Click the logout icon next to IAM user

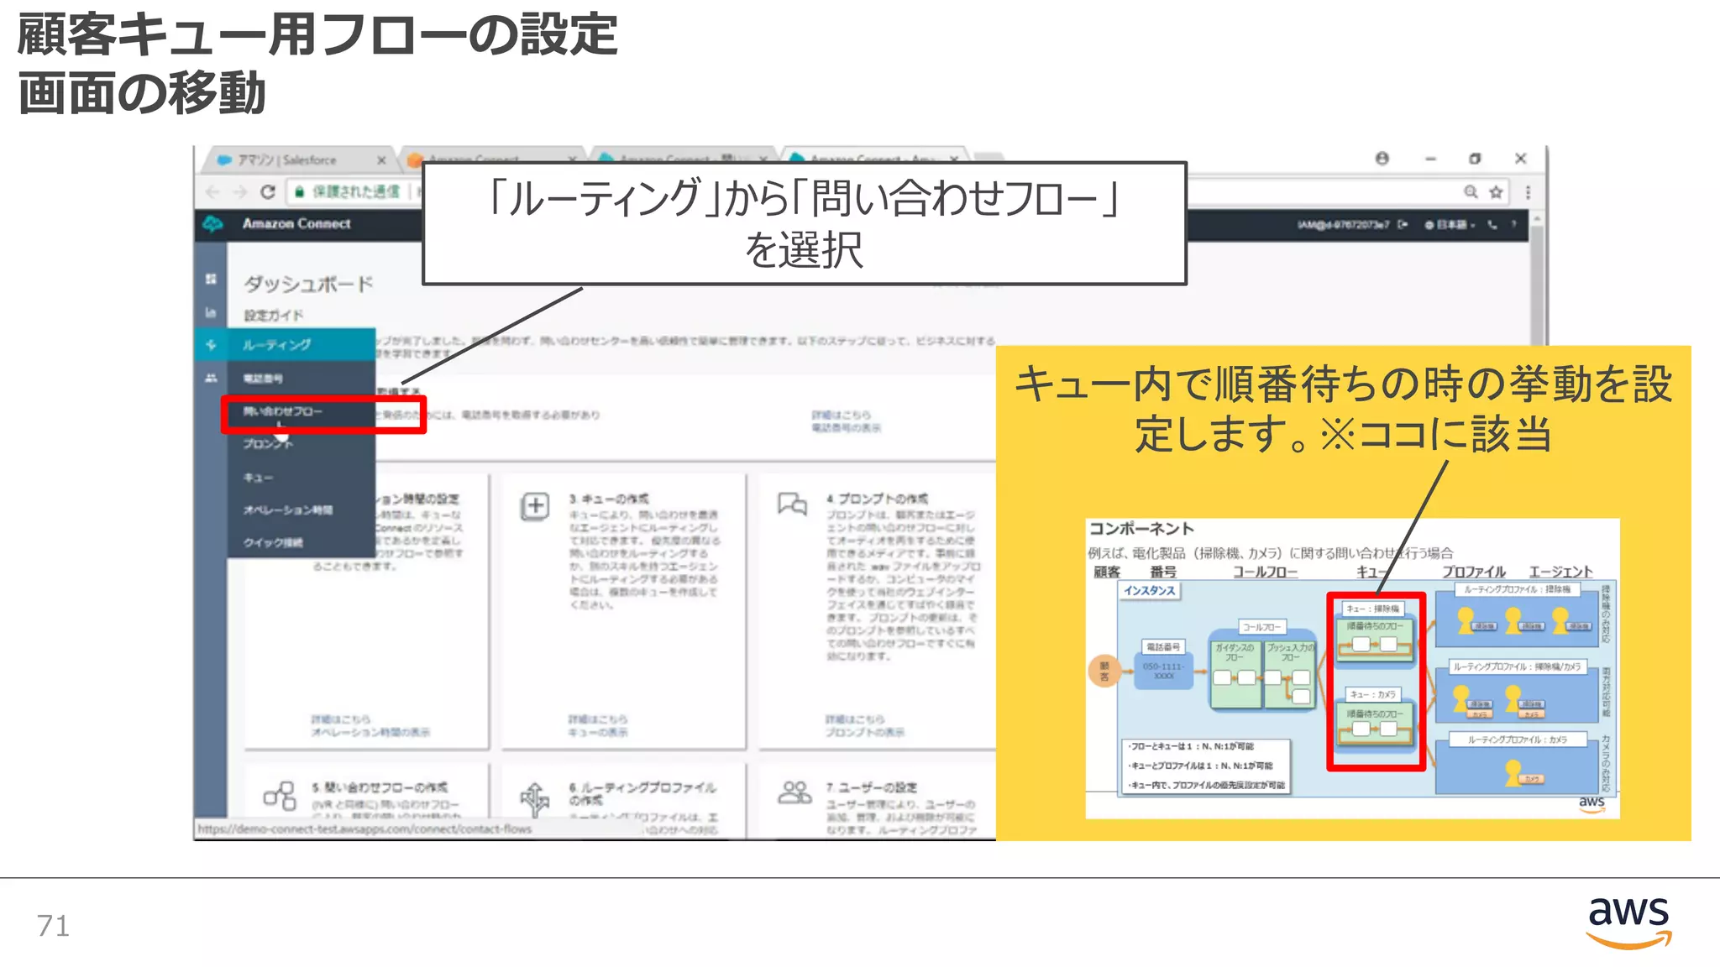[1402, 224]
